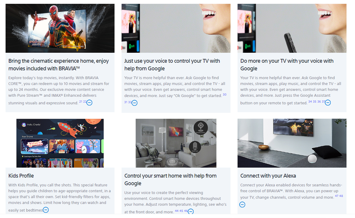The image size is (355, 218).
Task: Open footnote 48 in Alexa card
Action: (x=341, y=196)
